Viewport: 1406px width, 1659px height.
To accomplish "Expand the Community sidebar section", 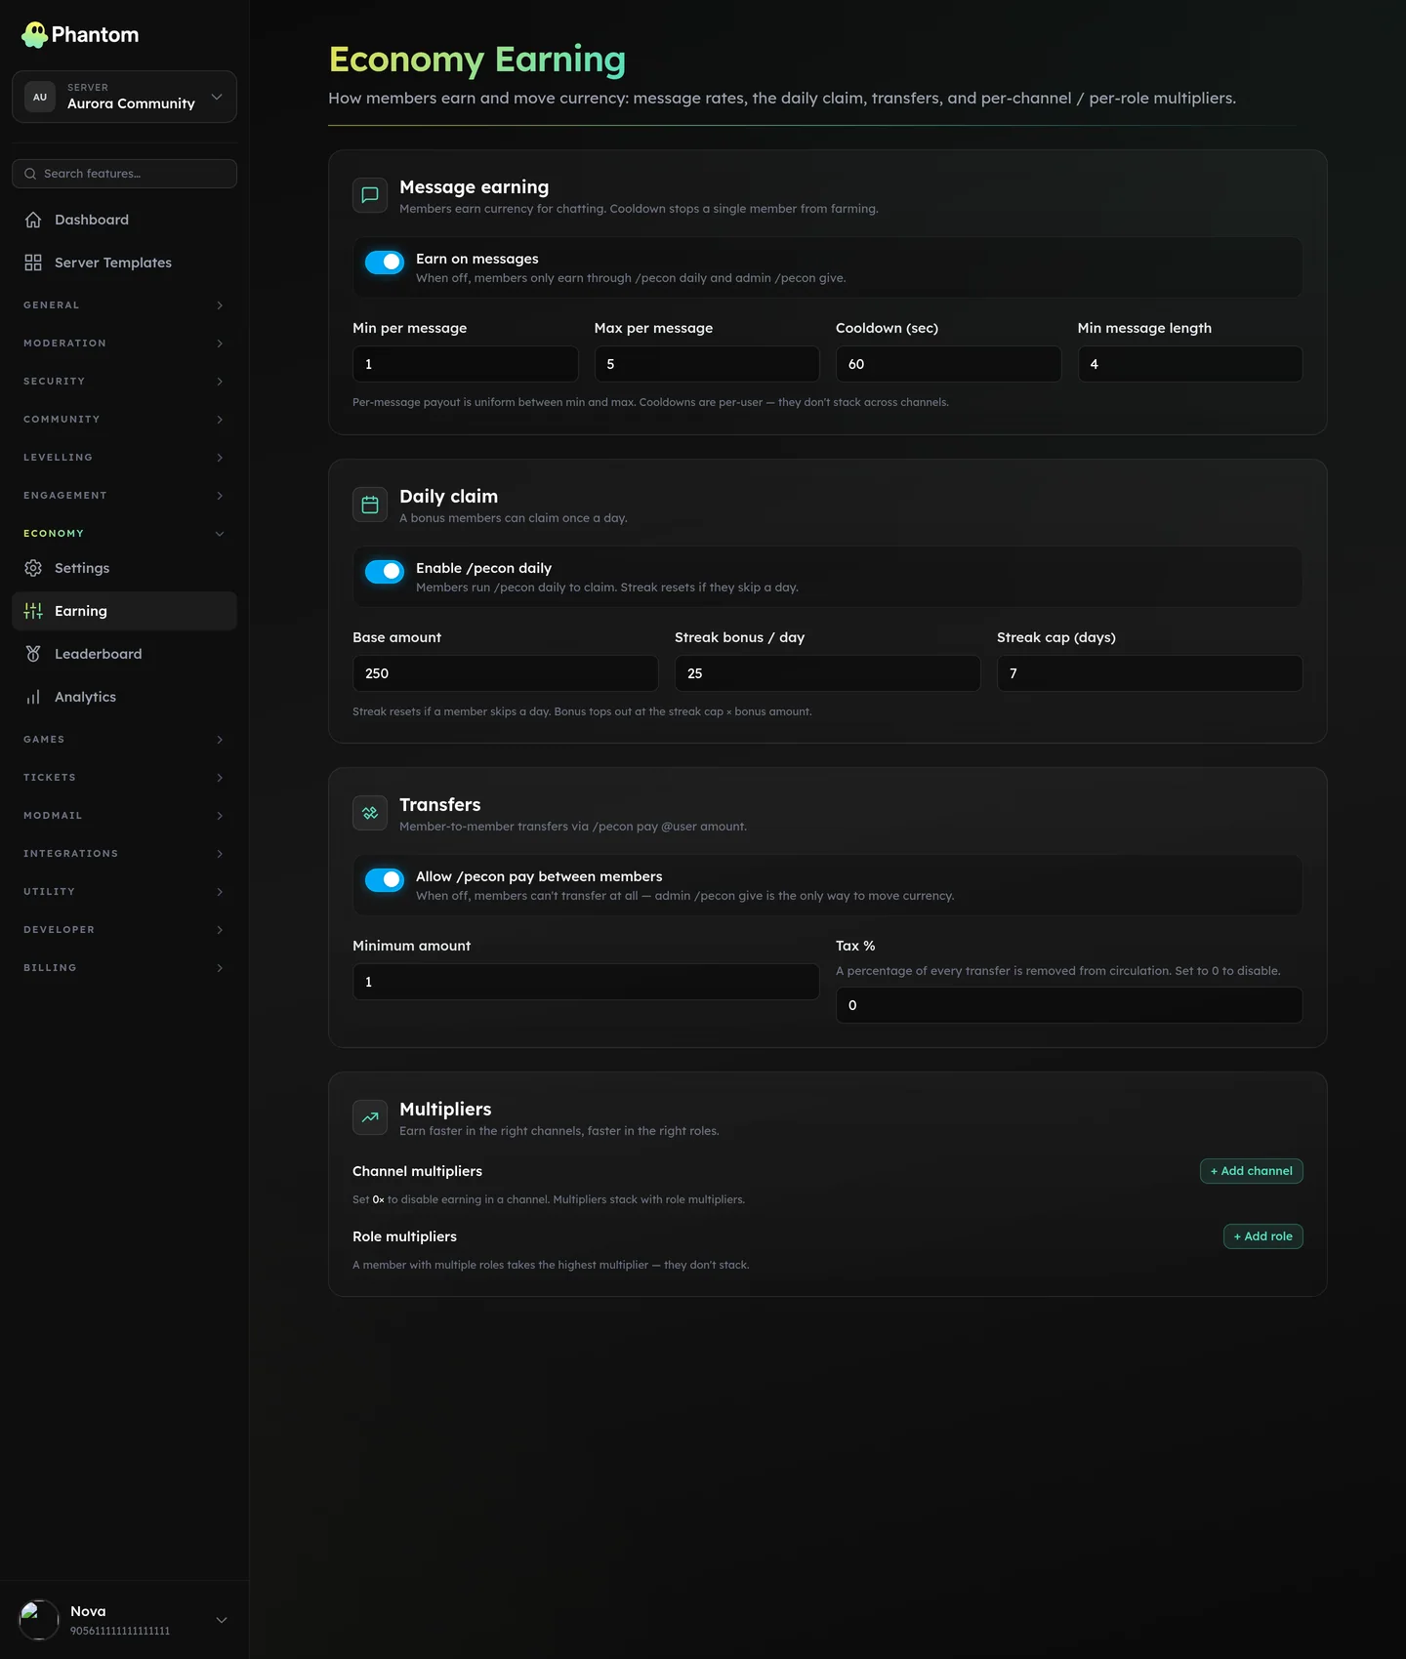I will (124, 420).
